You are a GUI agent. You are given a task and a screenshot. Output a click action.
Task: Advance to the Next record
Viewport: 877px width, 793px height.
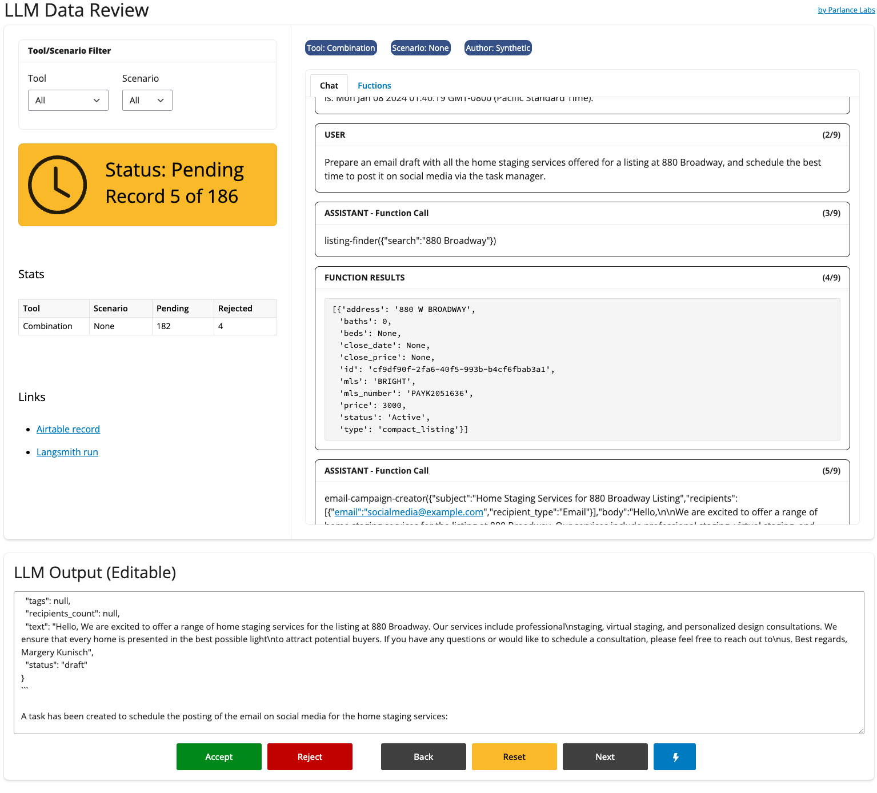click(x=605, y=756)
